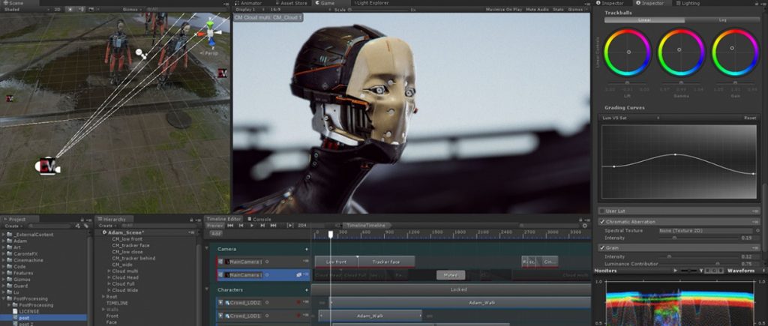Click the Adam_Scene Unity icon in Hierarchy
Viewport: 768px width, 326px height.
(104, 232)
